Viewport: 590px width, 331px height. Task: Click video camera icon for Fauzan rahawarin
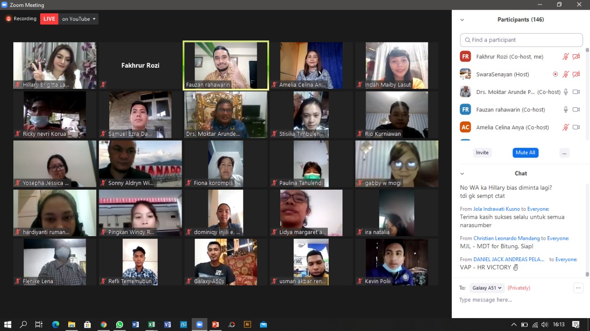point(576,110)
